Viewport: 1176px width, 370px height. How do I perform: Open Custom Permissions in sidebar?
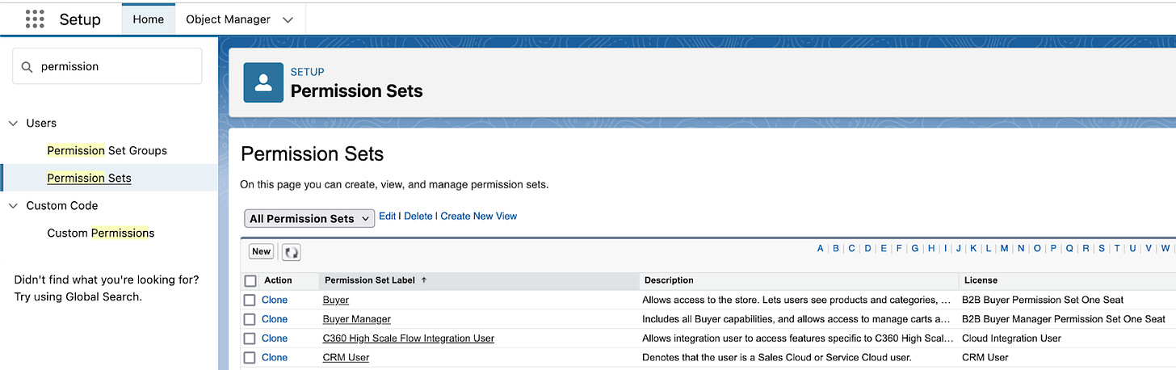point(101,233)
